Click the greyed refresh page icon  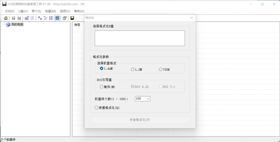pos(32,18)
